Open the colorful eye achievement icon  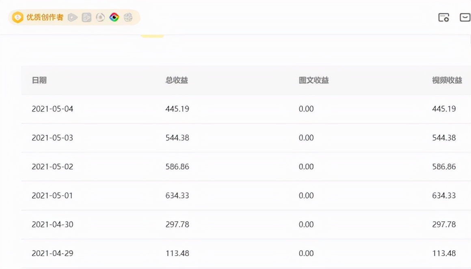click(x=114, y=17)
